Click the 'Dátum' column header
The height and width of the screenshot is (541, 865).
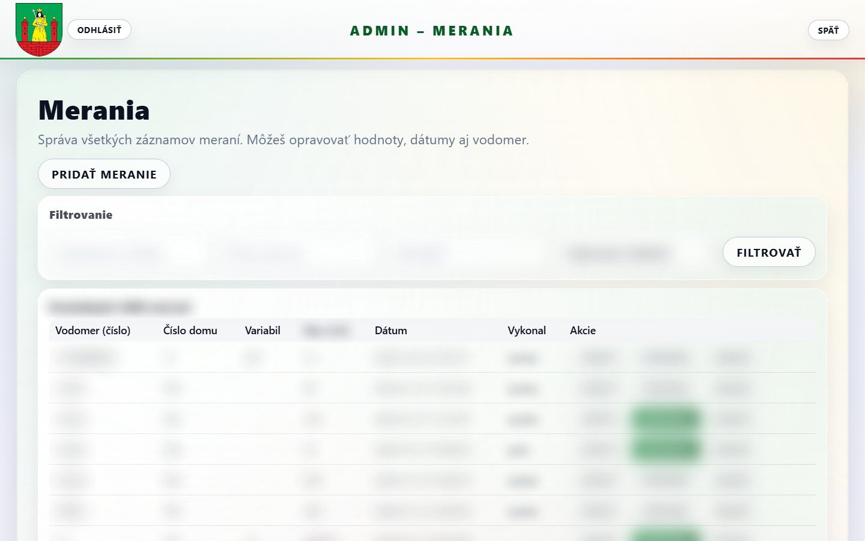(391, 331)
